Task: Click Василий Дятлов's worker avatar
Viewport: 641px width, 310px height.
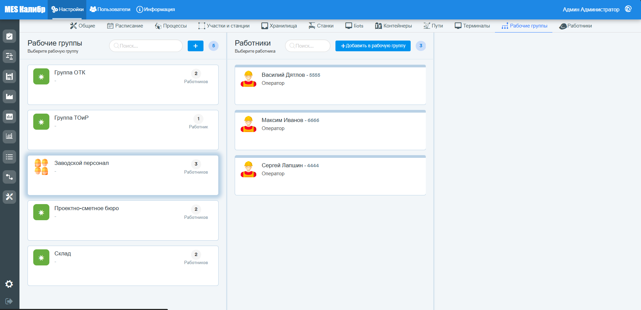Action: coord(248,79)
